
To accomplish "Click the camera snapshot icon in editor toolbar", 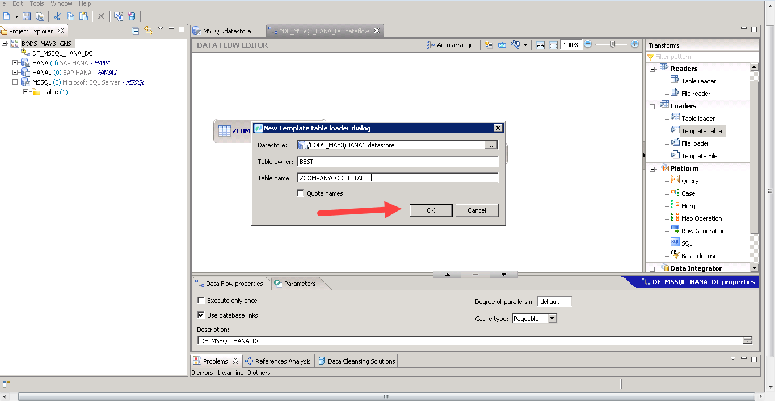I will 502,44.
